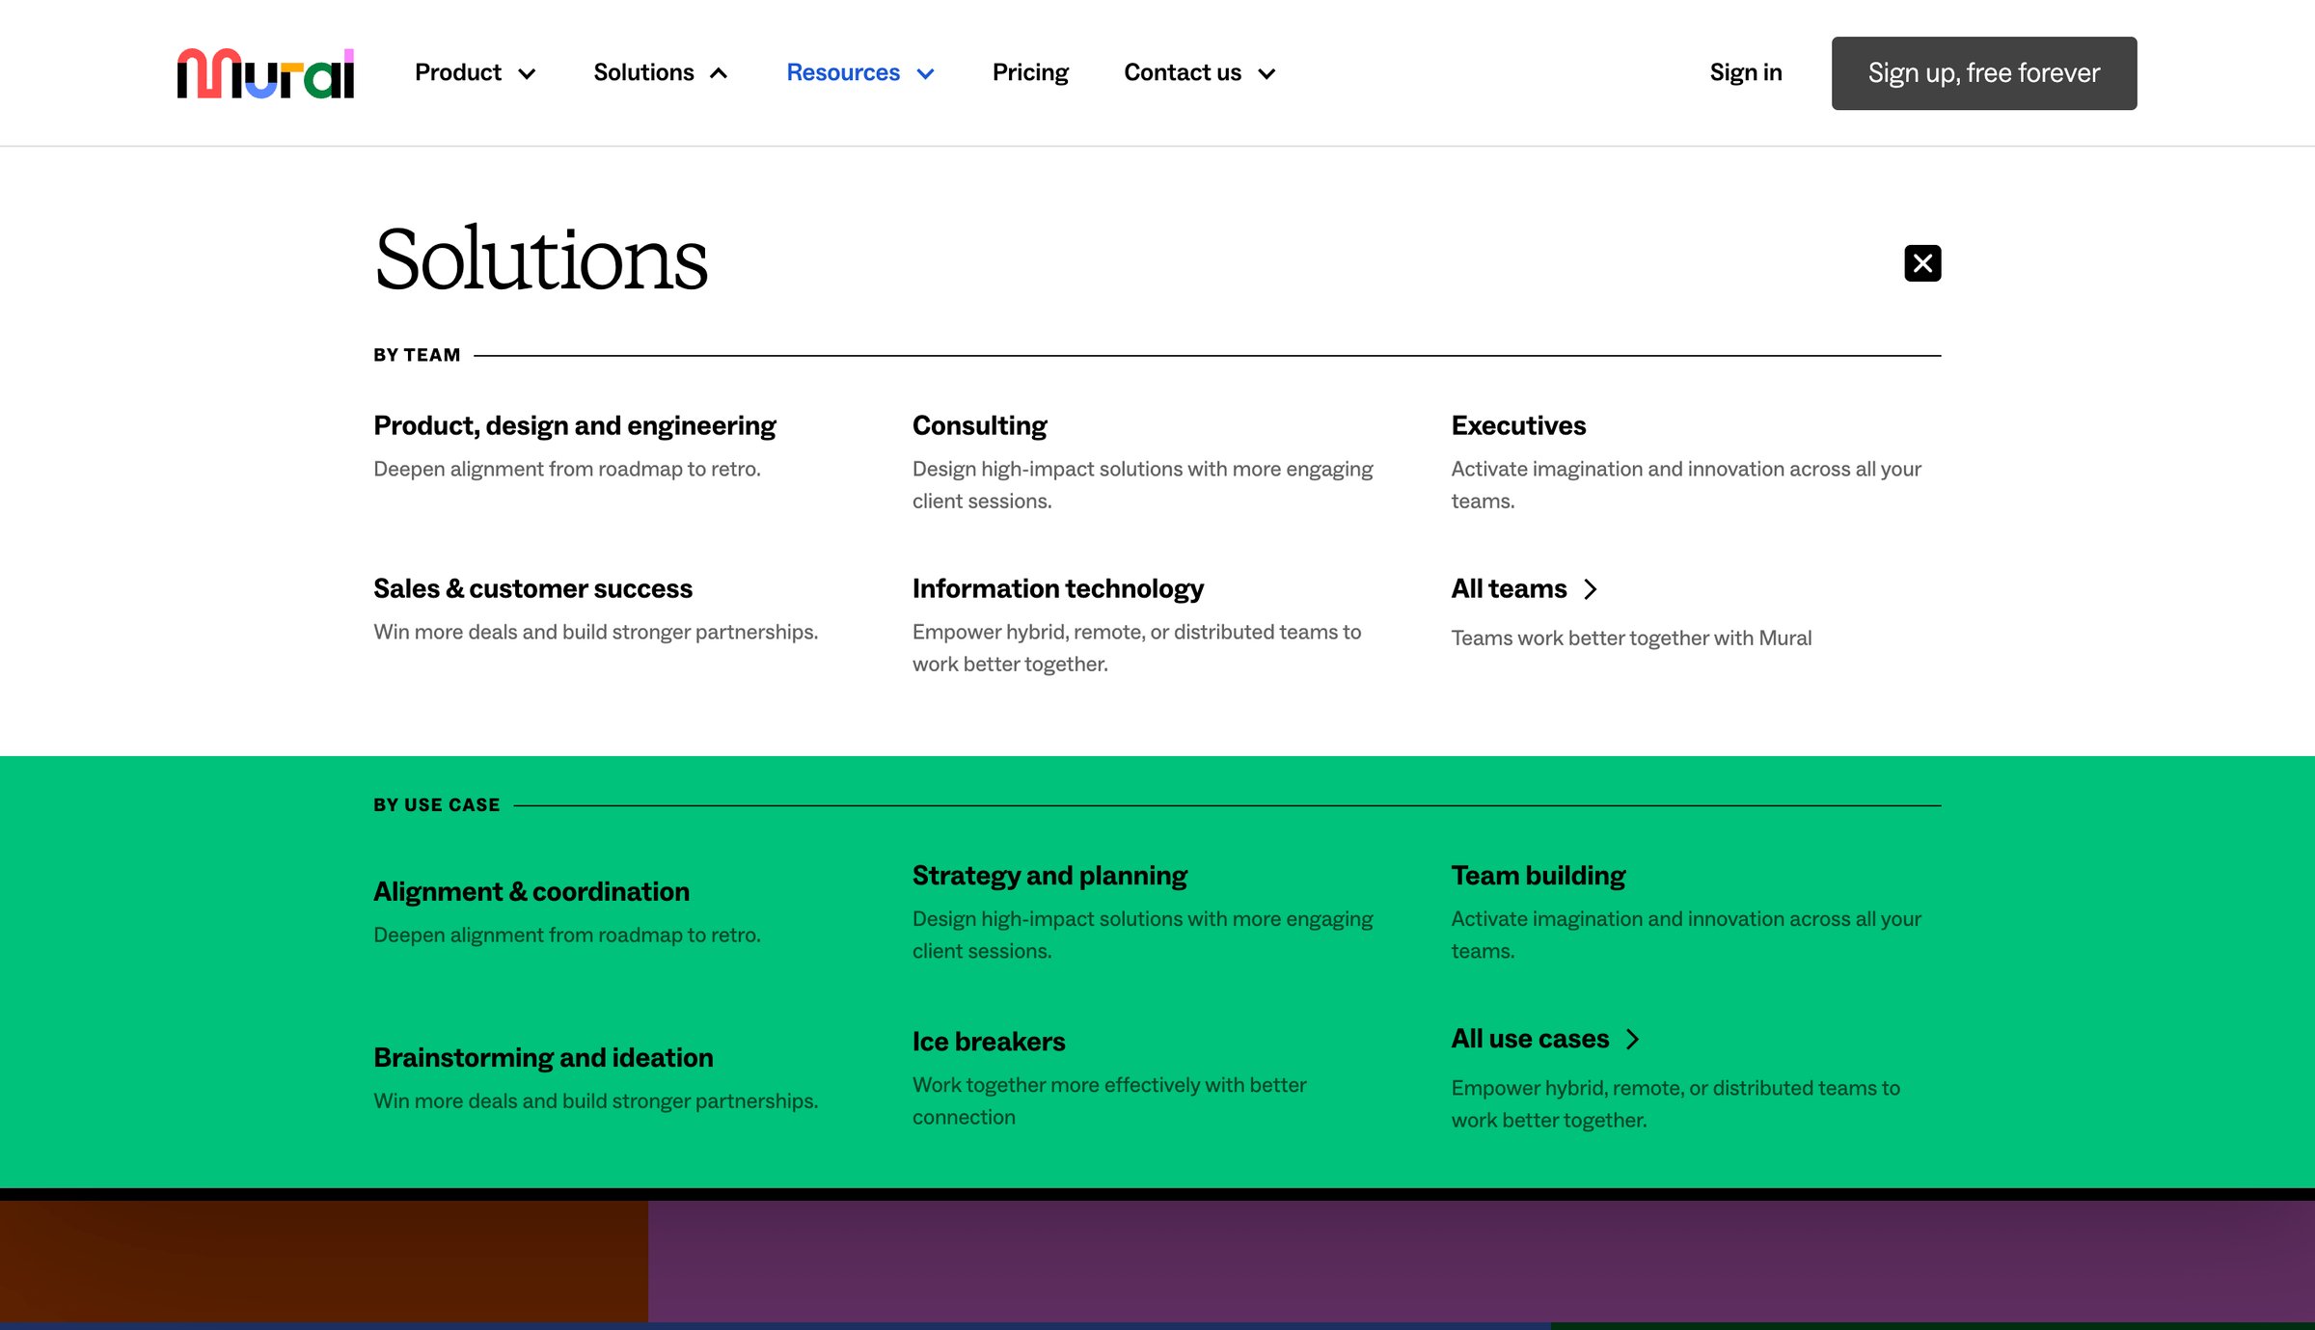Open Strategy and planning use case
The image size is (2315, 1330).
tap(1049, 875)
